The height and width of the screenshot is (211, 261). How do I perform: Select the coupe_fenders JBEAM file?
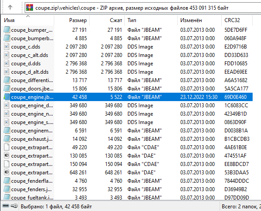[x=128, y=189]
